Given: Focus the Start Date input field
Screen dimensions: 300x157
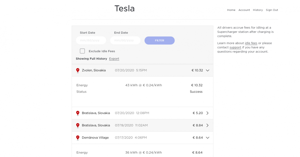Looking at the screenshot, I should [91, 40].
